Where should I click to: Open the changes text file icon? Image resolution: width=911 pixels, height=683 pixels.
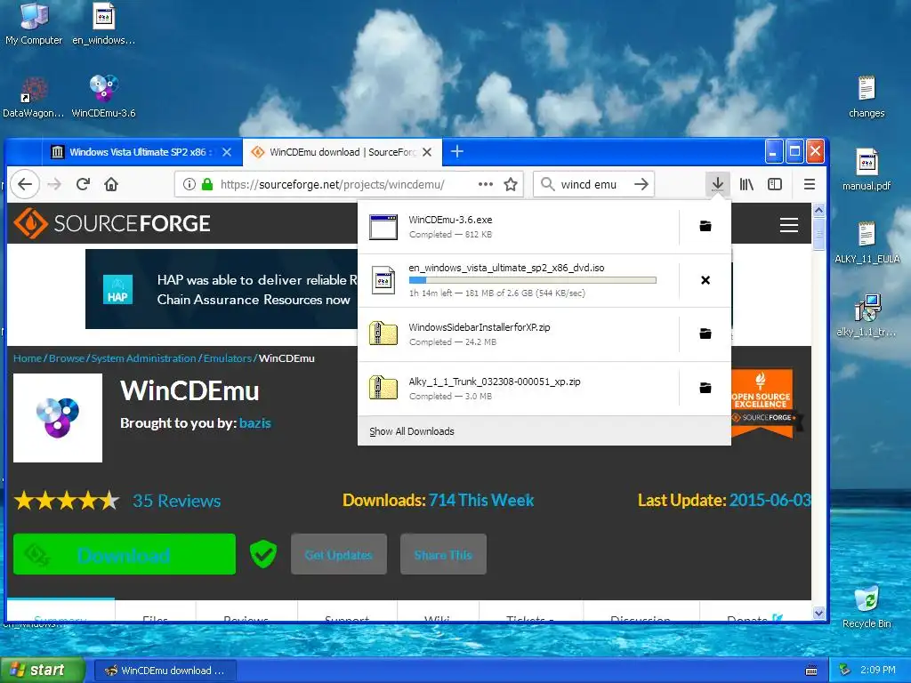867,96
